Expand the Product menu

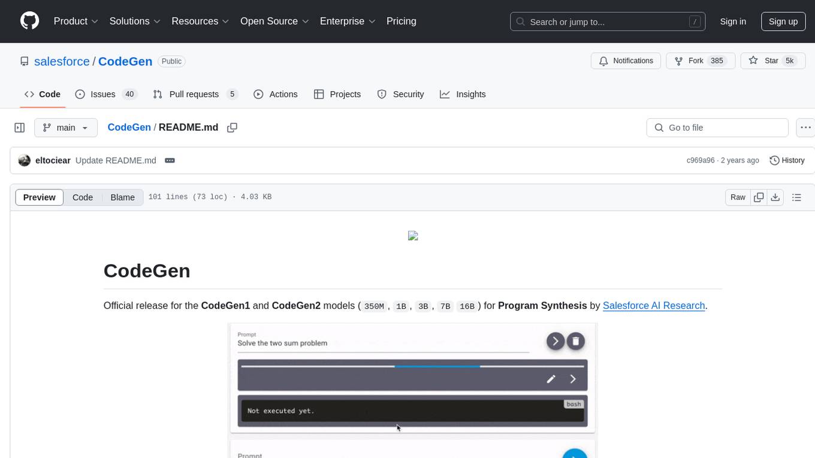(x=76, y=21)
